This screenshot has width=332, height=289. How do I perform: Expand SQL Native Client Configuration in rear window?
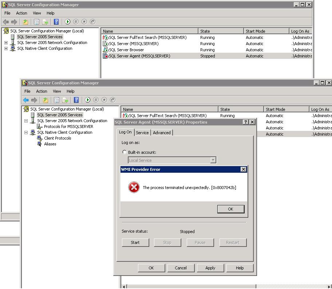(x=6, y=48)
